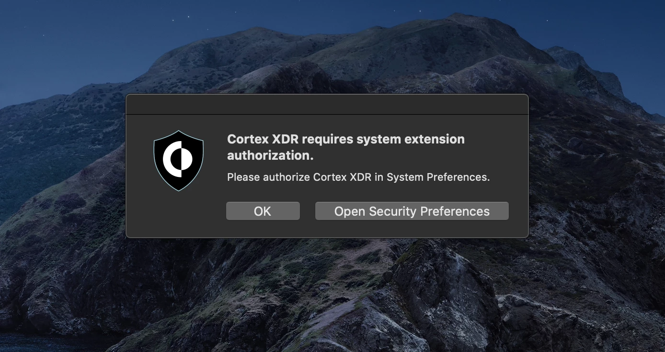The height and width of the screenshot is (352, 665).
Task: Click the text "Please authorize Cortex XDR in System Preferences."
Action: click(x=358, y=177)
